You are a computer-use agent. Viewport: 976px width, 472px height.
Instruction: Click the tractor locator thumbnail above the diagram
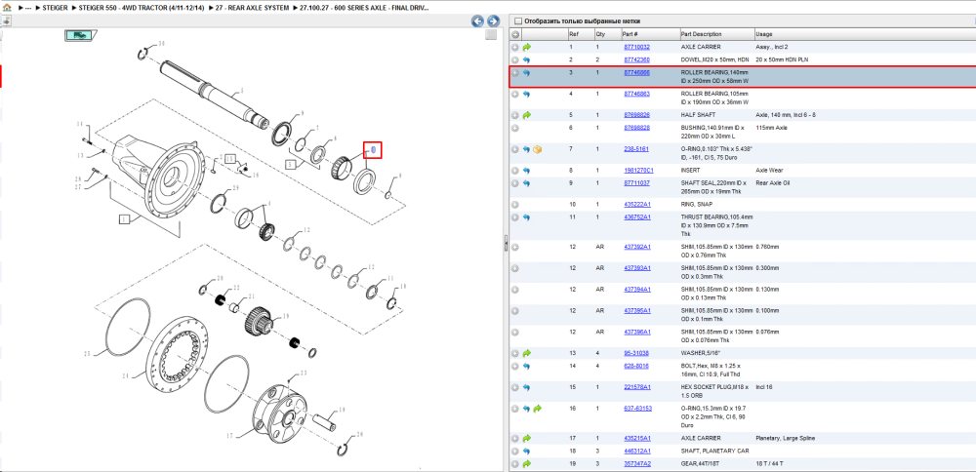point(82,36)
